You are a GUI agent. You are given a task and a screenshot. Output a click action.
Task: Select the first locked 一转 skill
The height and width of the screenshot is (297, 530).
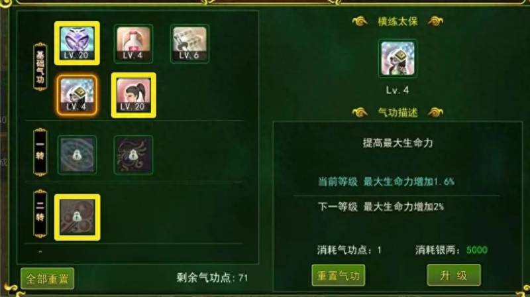(77, 155)
